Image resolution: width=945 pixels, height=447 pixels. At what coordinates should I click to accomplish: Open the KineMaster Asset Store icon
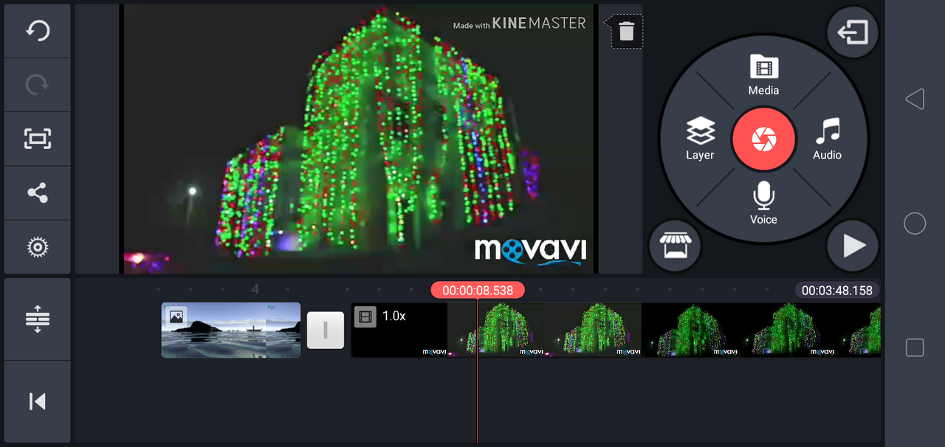coord(674,246)
